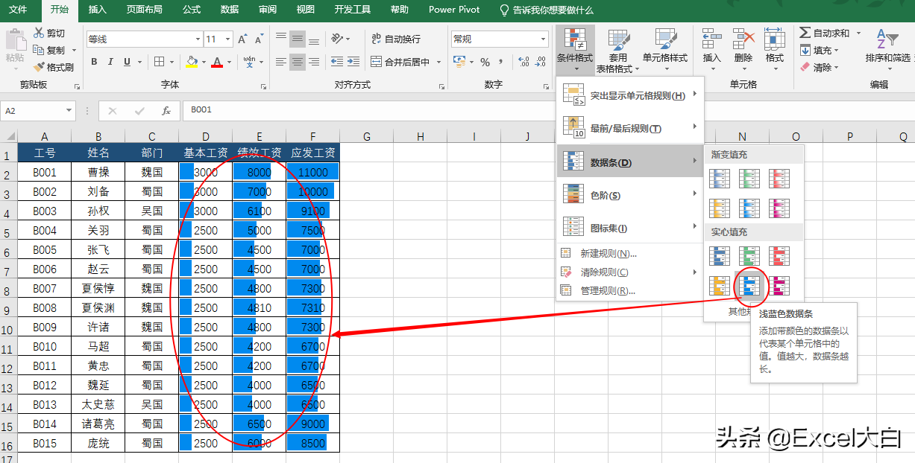Open 最前/最后规则 submenu
The image size is (915, 463).
coord(631,128)
